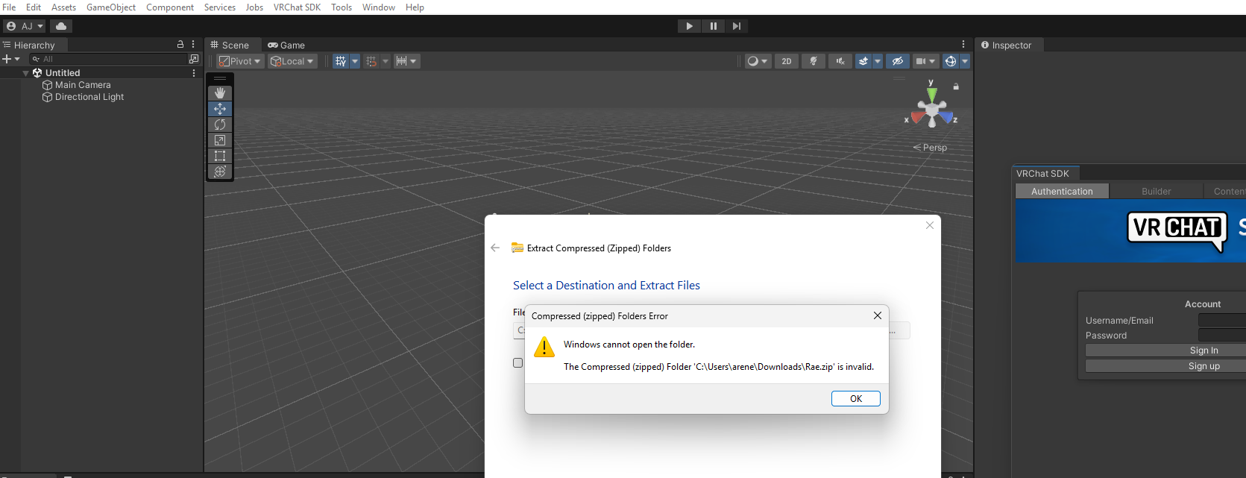Open the GameObject menu

[111, 7]
